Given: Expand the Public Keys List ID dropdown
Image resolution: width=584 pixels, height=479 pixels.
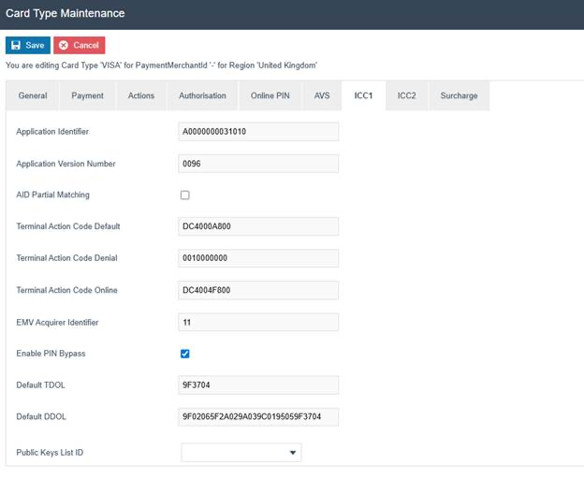Looking at the screenshot, I should (241, 453).
